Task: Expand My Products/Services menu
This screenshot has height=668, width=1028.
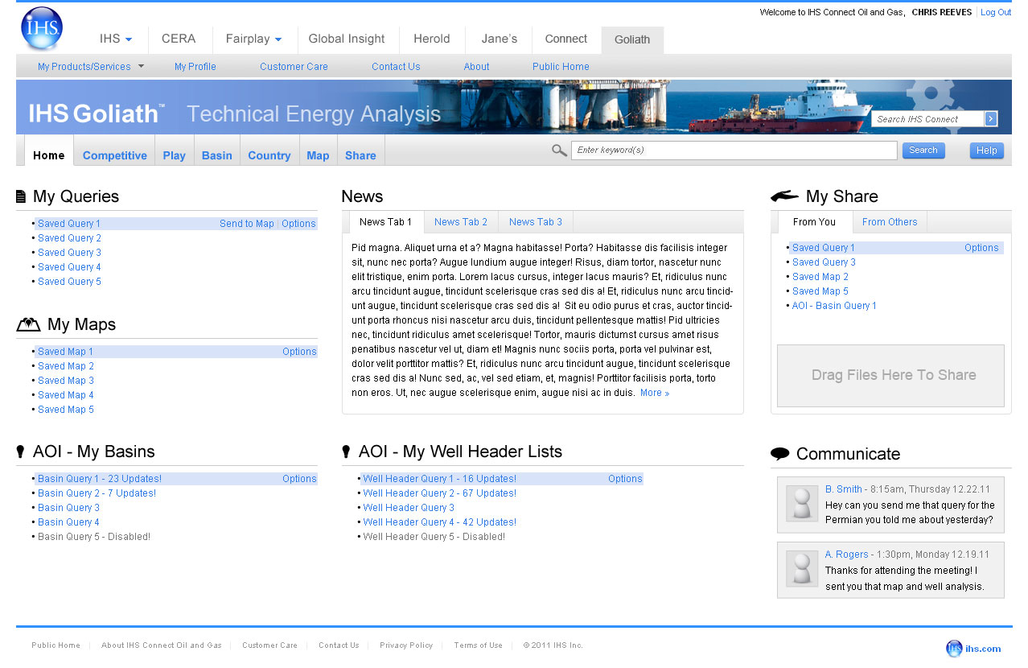Action: (x=91, y=67)
